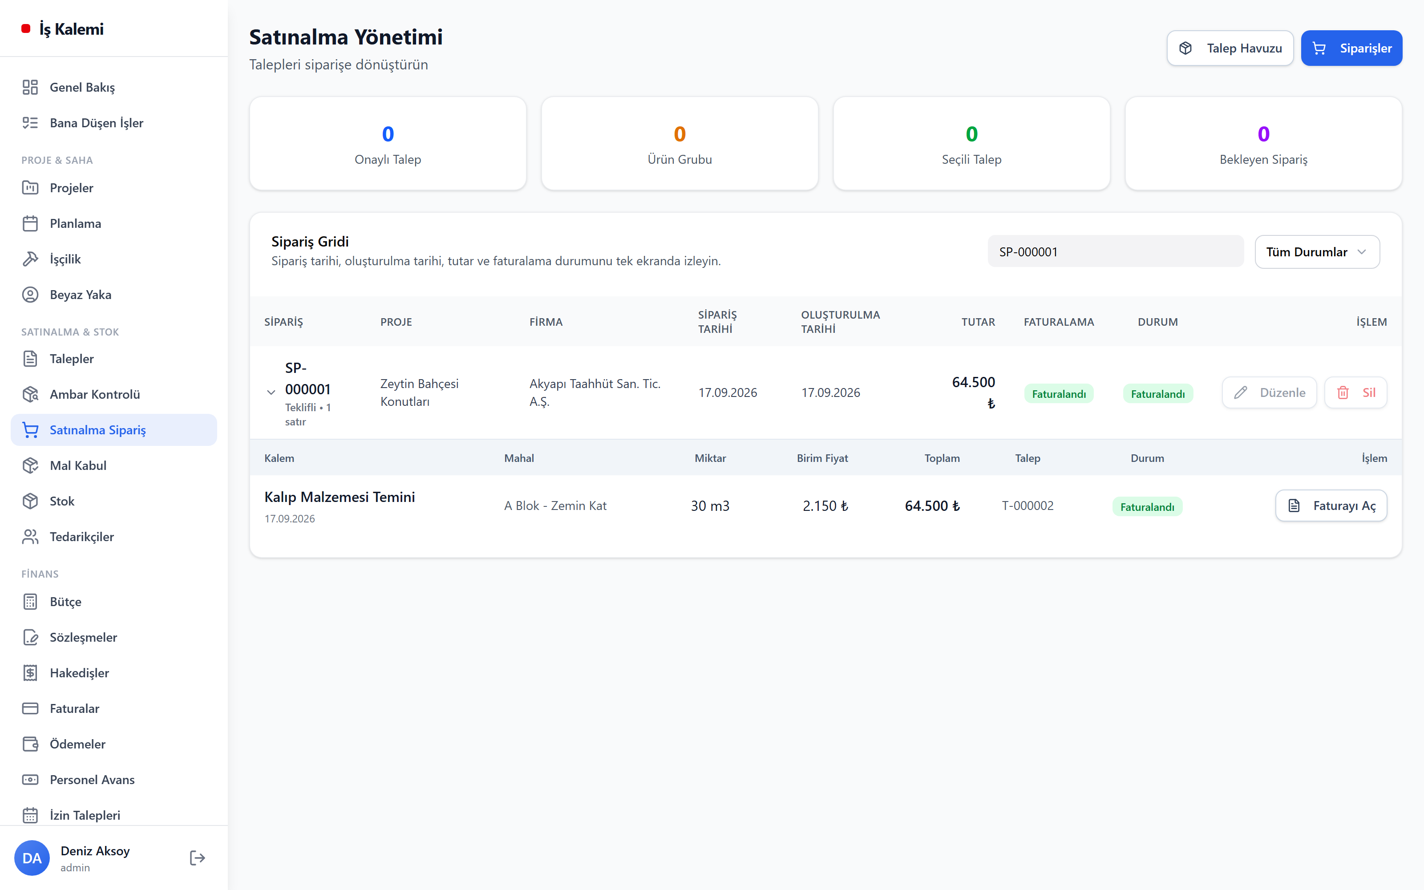
Task: Collapse the SP-000001 order row chevron
Action: [x=271, y=392]
